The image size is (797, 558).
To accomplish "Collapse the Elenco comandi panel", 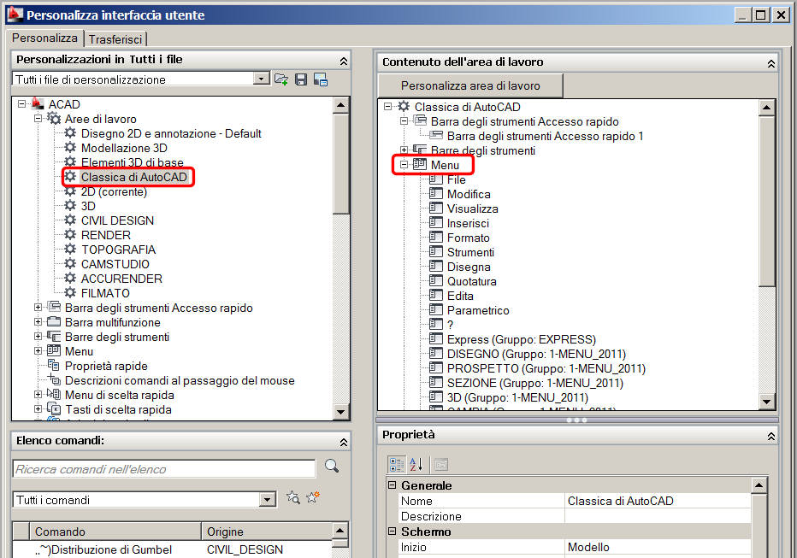I will click(344, 442).
